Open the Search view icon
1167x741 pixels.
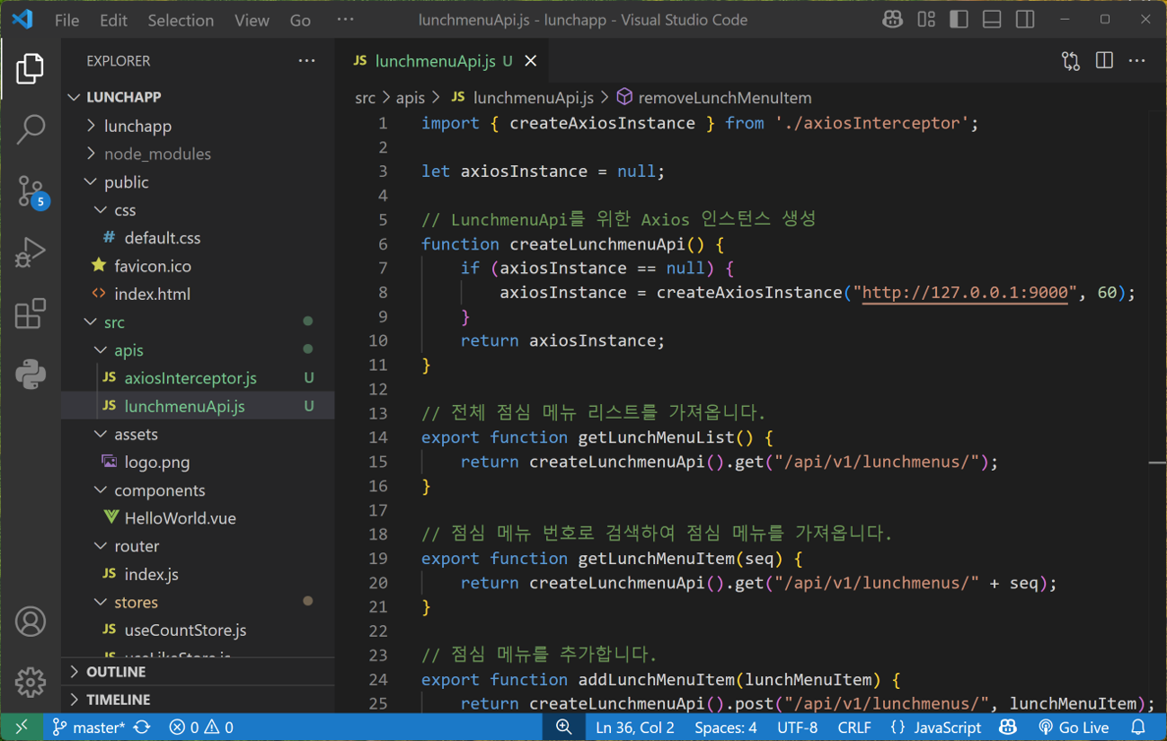(x=30, y=128)
